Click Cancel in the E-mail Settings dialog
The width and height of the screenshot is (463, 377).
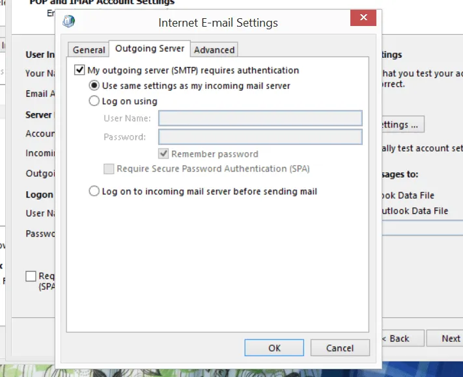click(x=340, y=348)
